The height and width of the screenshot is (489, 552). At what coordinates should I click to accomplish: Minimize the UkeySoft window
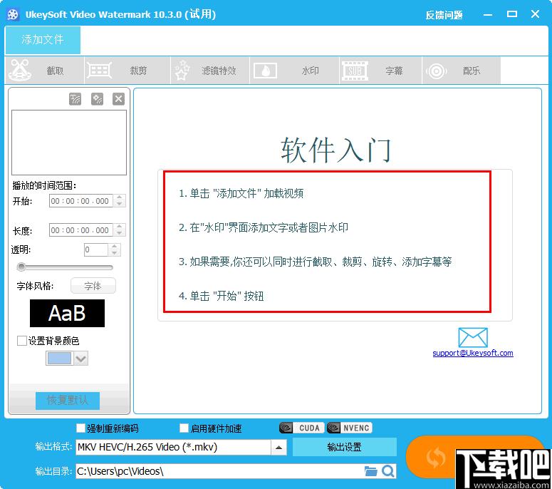tap(488, 14)
